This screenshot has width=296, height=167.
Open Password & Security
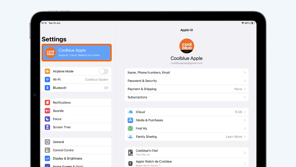point(186,81)
